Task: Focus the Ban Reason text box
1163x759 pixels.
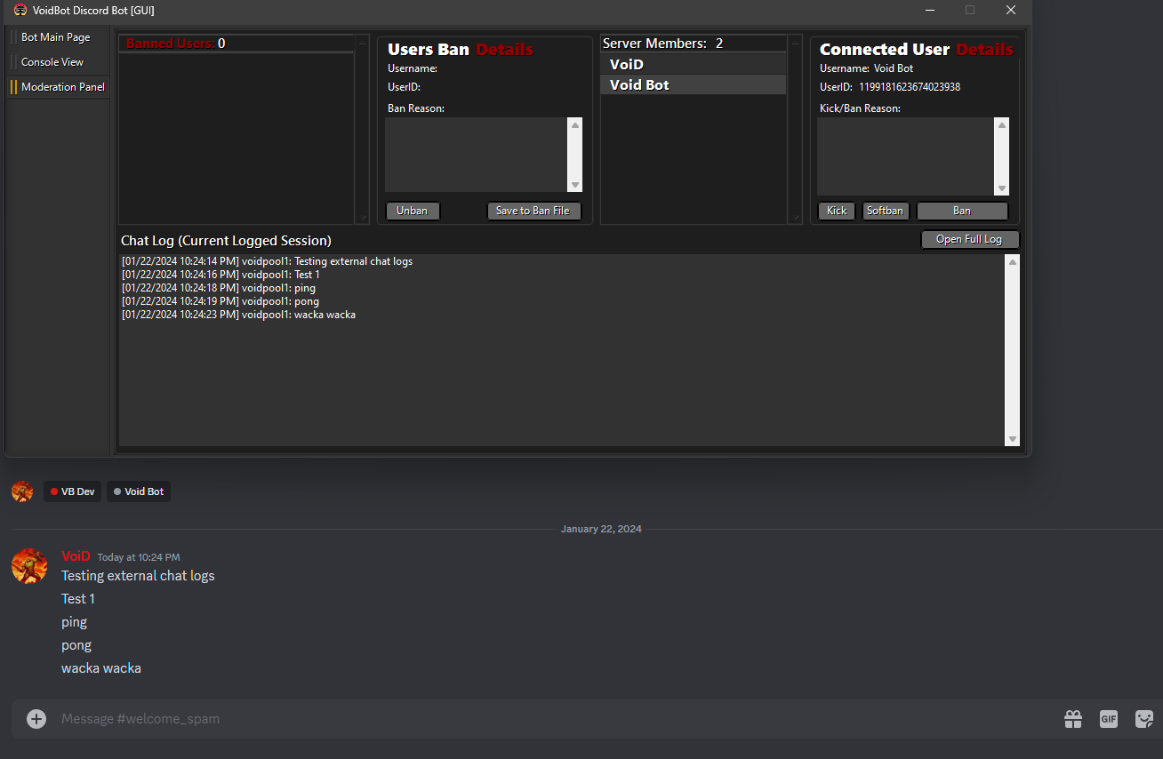Action: tap(477, 155)
